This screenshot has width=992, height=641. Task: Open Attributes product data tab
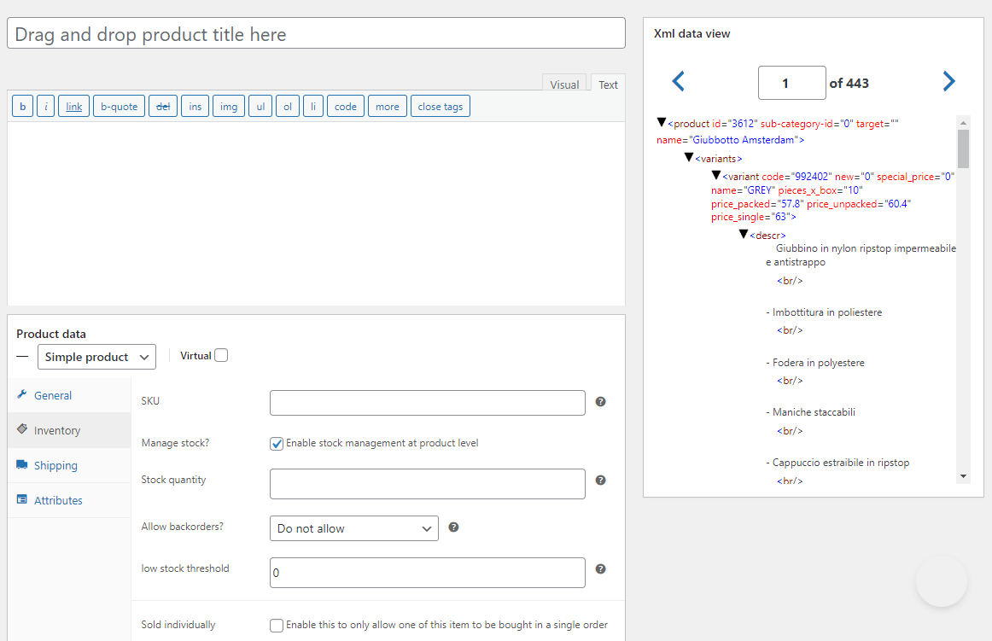(x=70, y=500)
